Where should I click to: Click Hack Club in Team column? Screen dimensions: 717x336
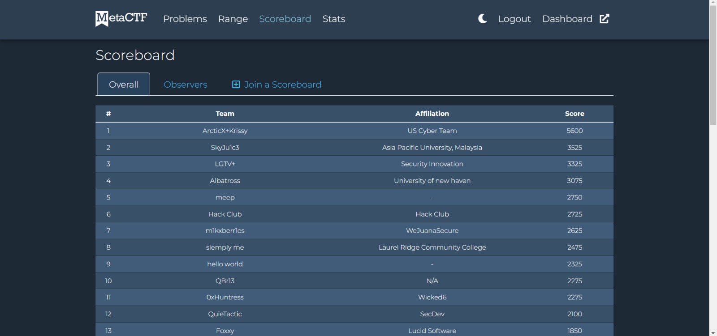[x=225, y=214]
